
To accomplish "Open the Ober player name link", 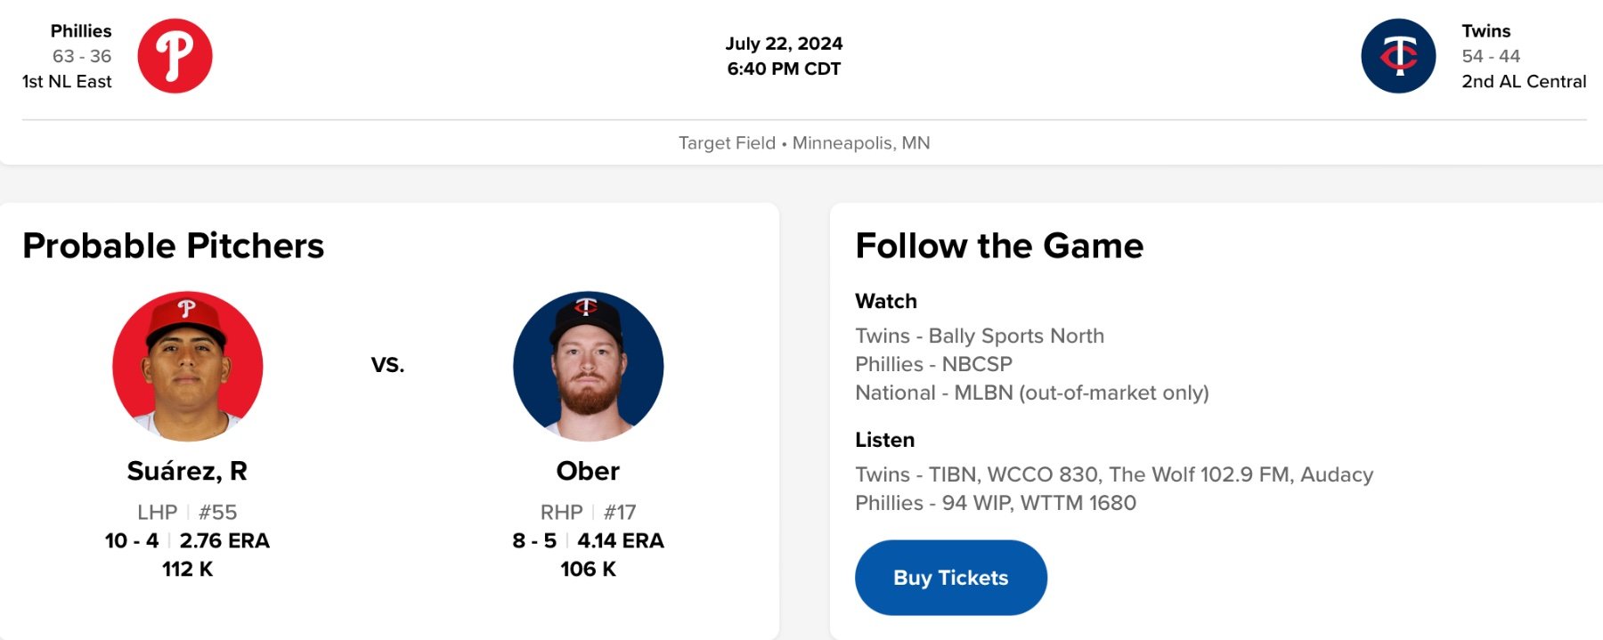I will 588,471.
